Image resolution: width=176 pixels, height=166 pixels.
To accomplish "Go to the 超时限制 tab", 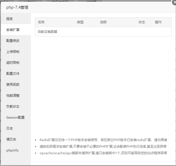I will (16, 62).
